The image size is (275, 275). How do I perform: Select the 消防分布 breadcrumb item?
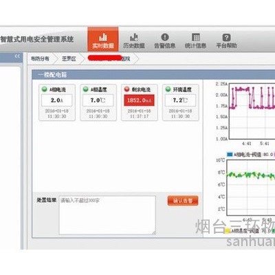[x=40, y=58]
